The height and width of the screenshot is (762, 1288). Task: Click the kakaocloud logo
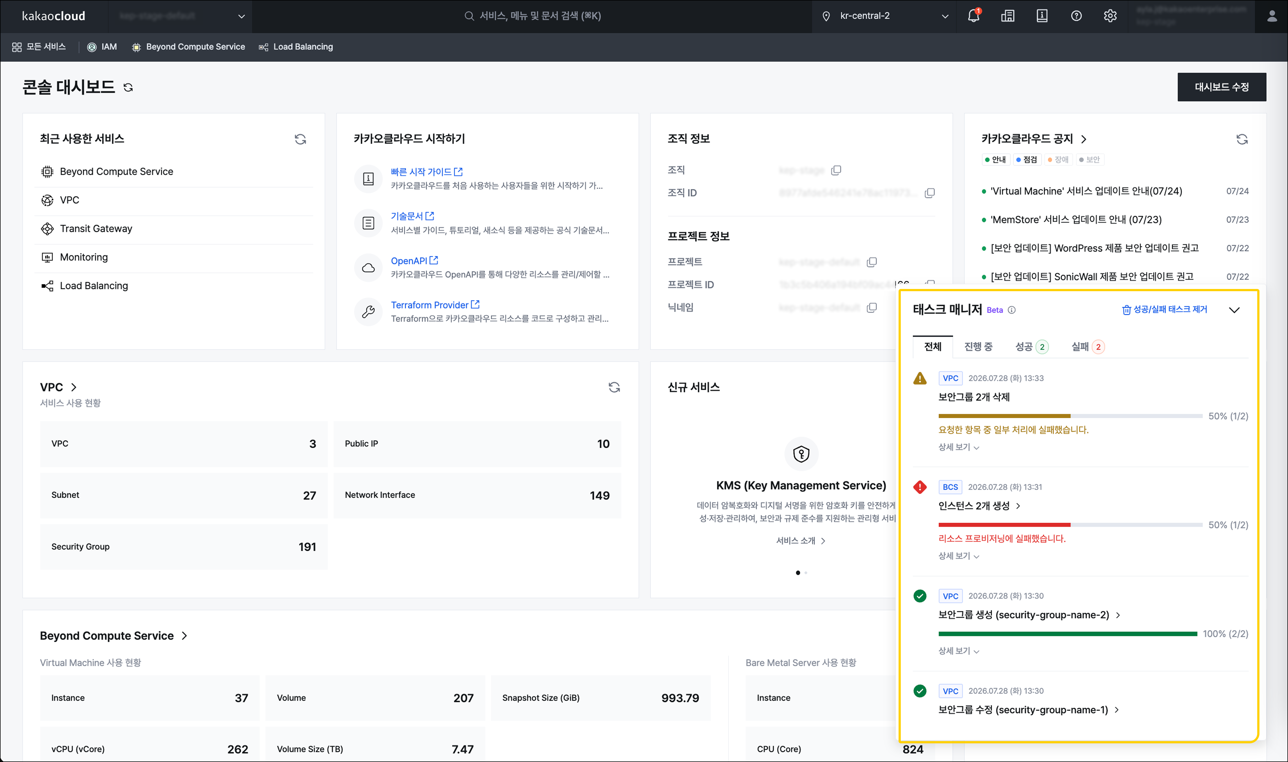(x=53, y=16)
